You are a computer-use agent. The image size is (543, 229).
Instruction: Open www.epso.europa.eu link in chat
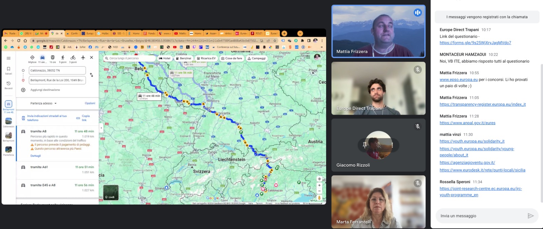(458, 80)
